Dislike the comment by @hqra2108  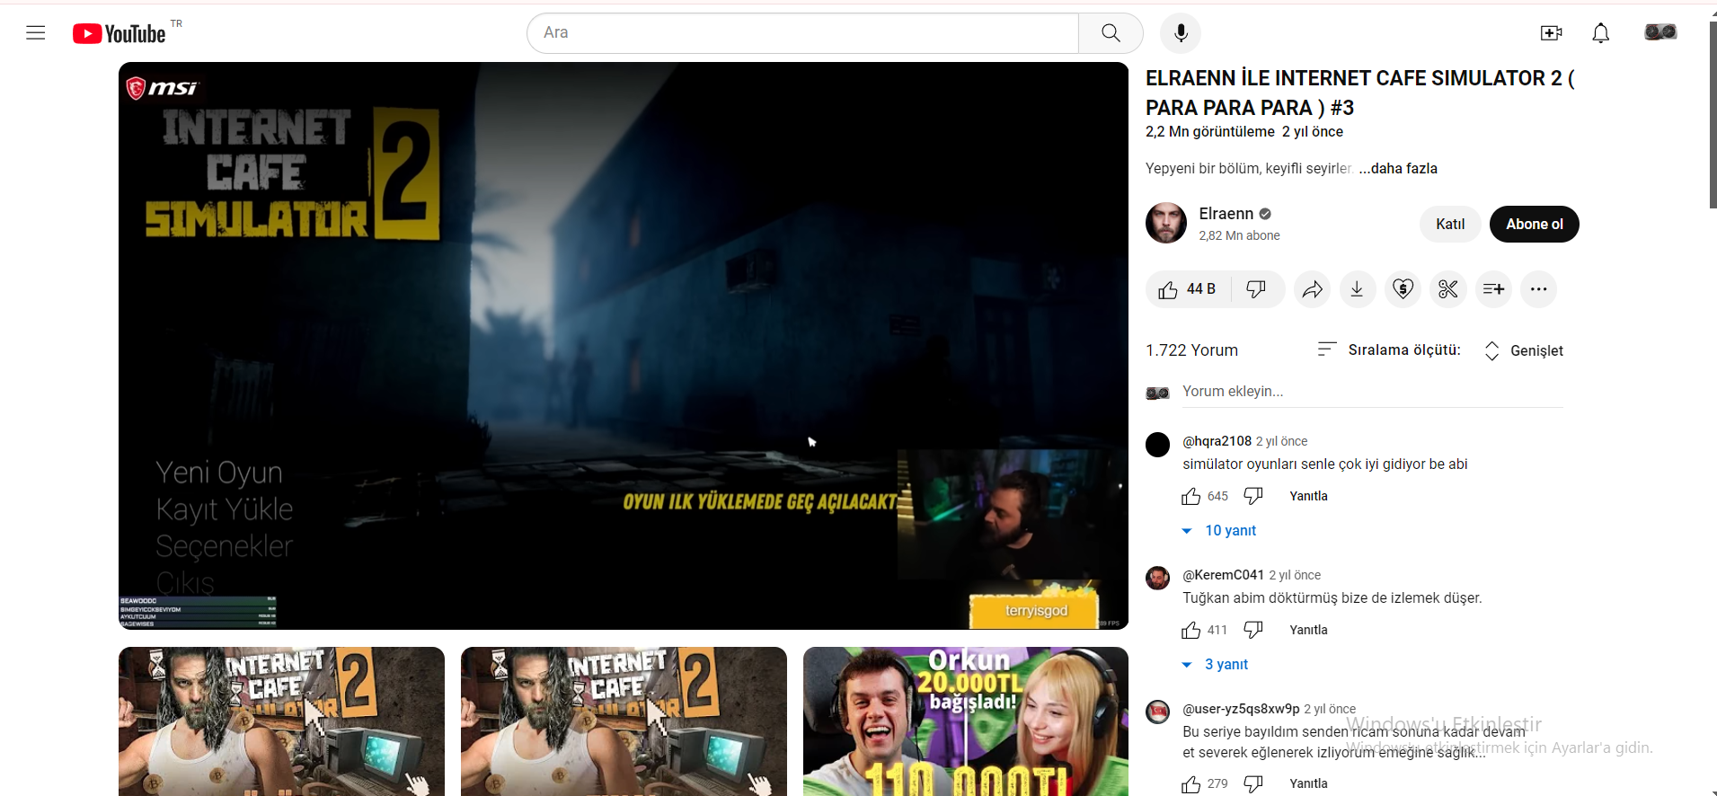pos(1253,496)
